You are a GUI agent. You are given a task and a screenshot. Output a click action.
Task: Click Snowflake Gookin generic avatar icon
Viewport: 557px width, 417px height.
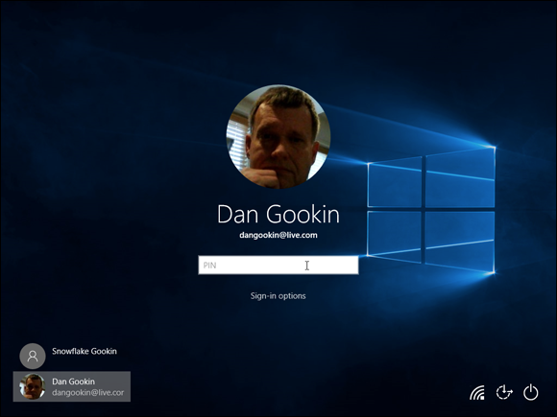click(x=33, y=356)
